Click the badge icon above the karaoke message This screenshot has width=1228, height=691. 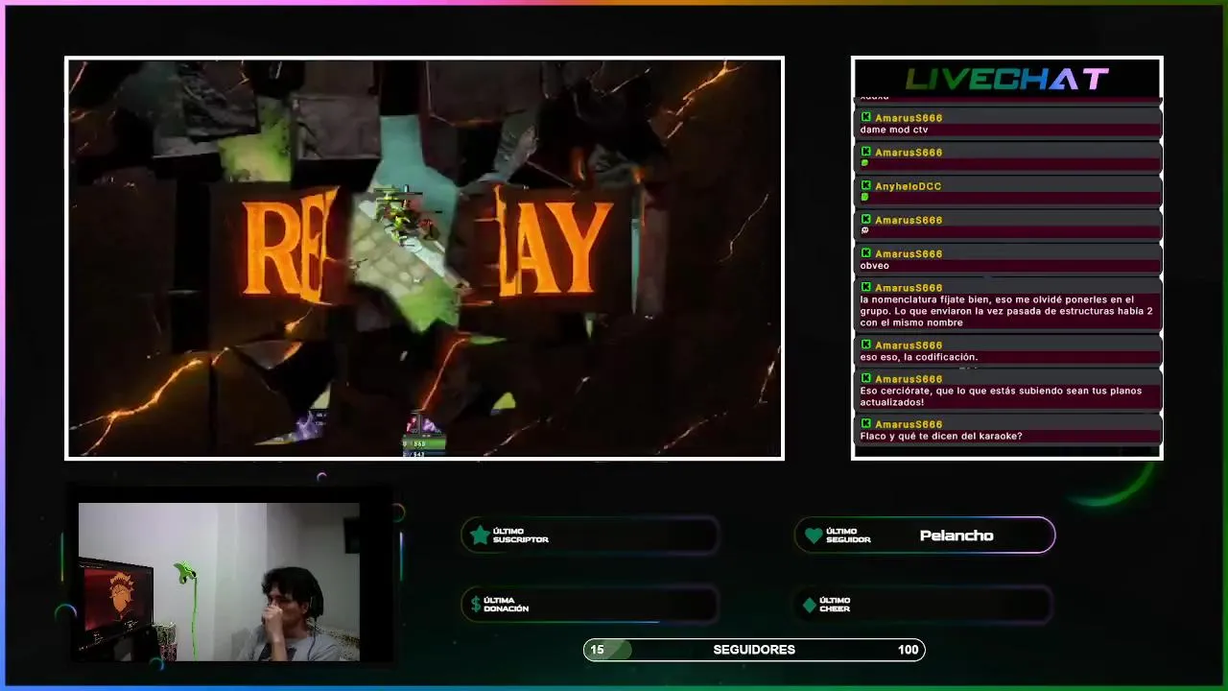(x=866, y=423)
